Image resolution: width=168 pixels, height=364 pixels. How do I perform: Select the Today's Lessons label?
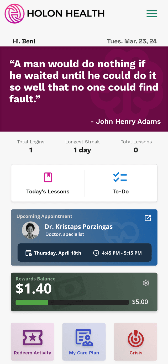(48, 192)
